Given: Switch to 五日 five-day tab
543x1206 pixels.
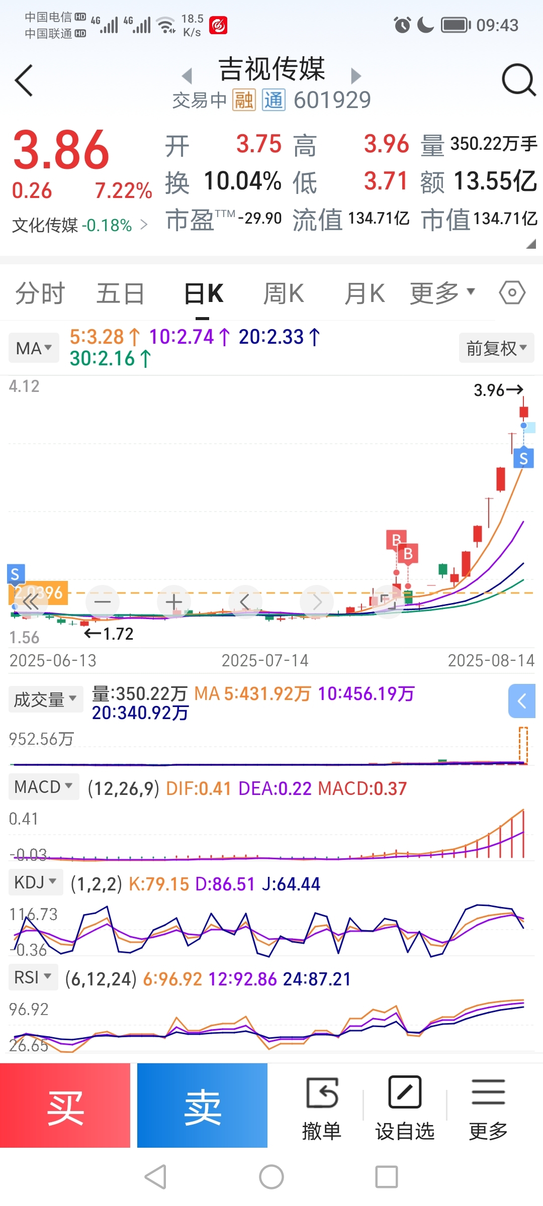Looking at the screenshot, I should pos(121,293).
